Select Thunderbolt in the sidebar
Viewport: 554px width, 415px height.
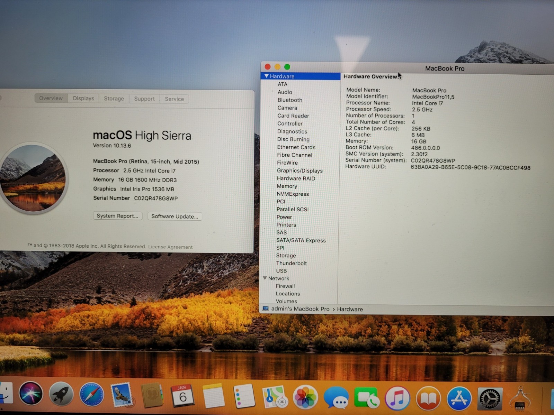(x=292, y=263)
